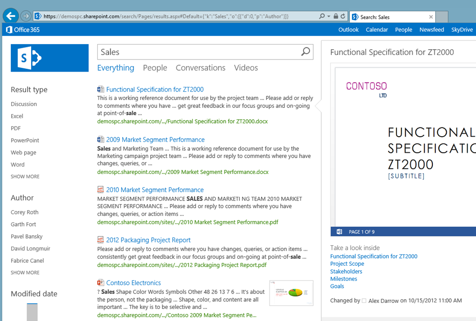The height and width of the screenshot is (321, 476).
Task: Filter by author Pavel Bansky
Action: click(x=26, y=236)
